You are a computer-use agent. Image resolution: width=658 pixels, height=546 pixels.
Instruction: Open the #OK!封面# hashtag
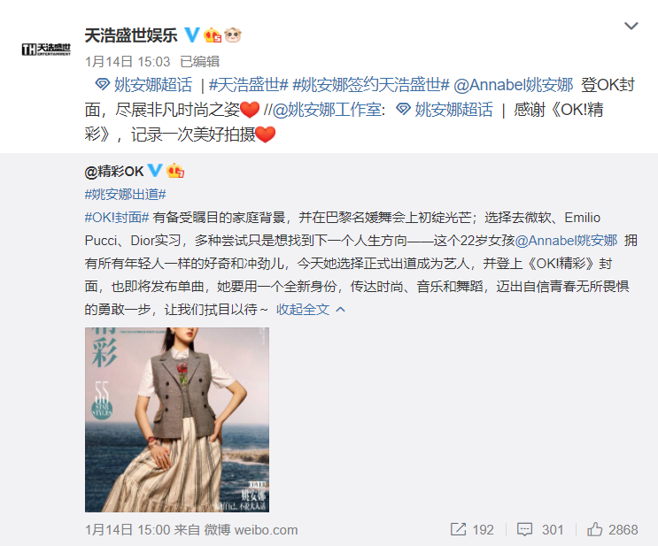pyautogui.click(x=117, y=217)
